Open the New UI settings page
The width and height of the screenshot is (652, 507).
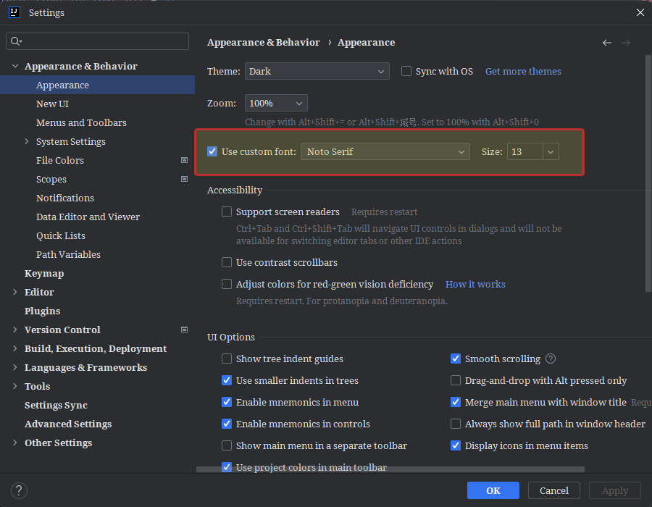coord(52,104)
